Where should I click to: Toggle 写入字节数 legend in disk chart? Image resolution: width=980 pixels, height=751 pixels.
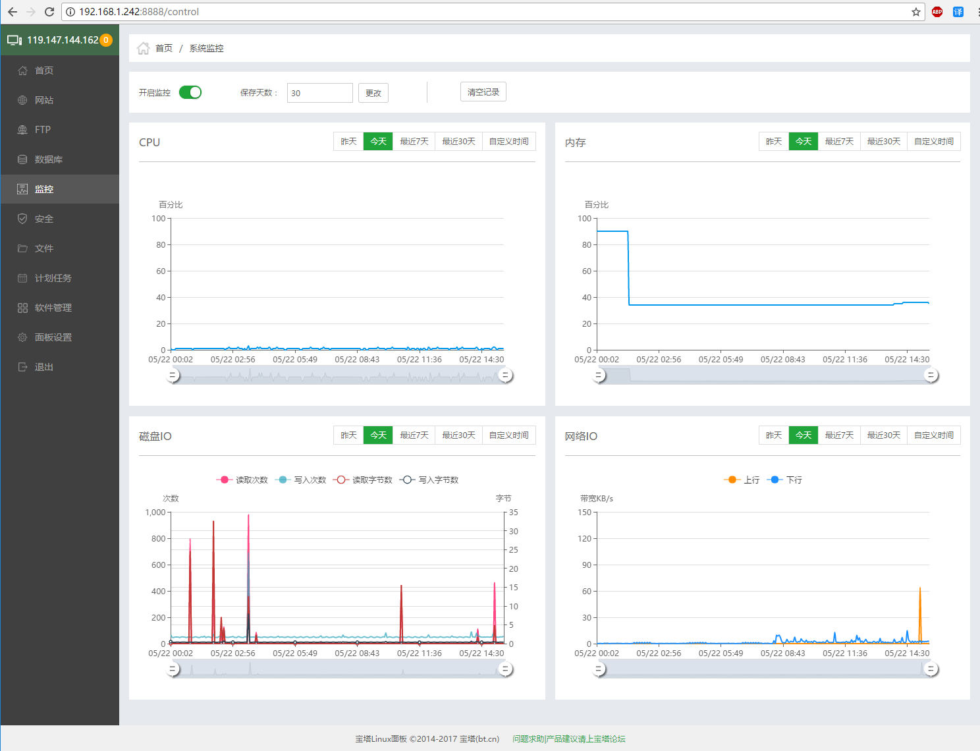[x=429, y=480]
